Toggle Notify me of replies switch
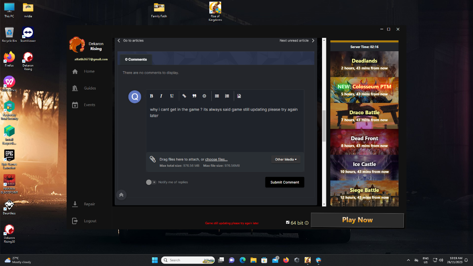 tap(151, 182)
